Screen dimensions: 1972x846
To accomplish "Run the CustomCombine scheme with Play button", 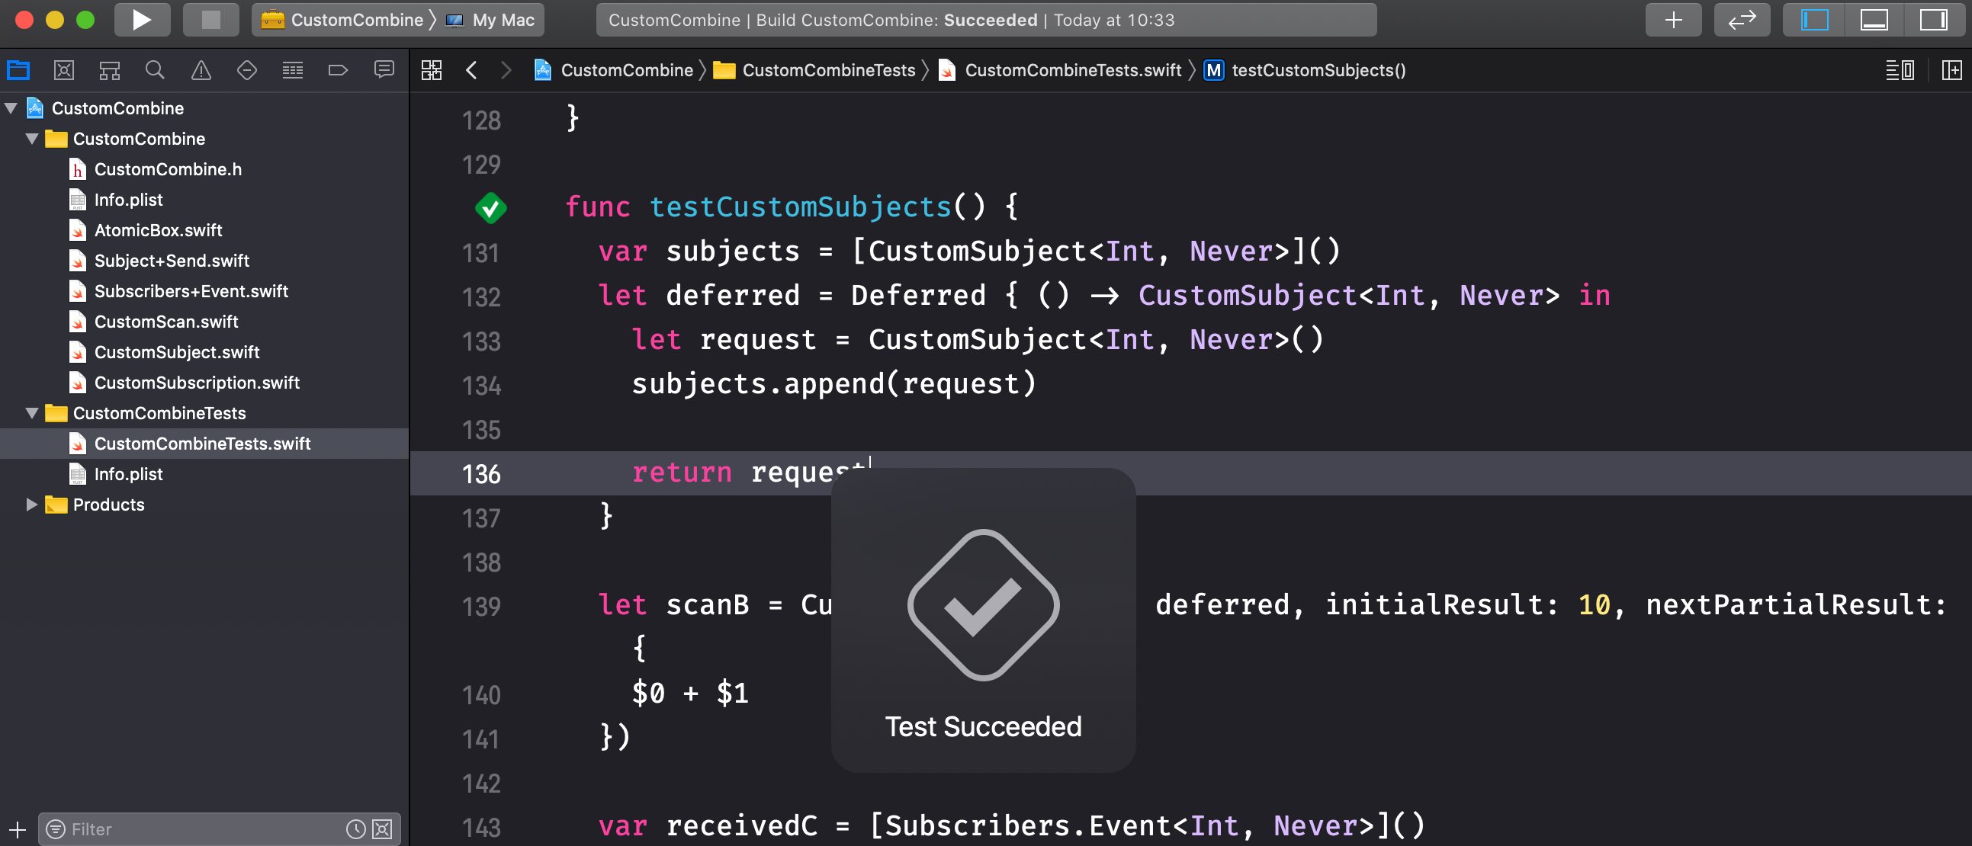I will [142, 20].
